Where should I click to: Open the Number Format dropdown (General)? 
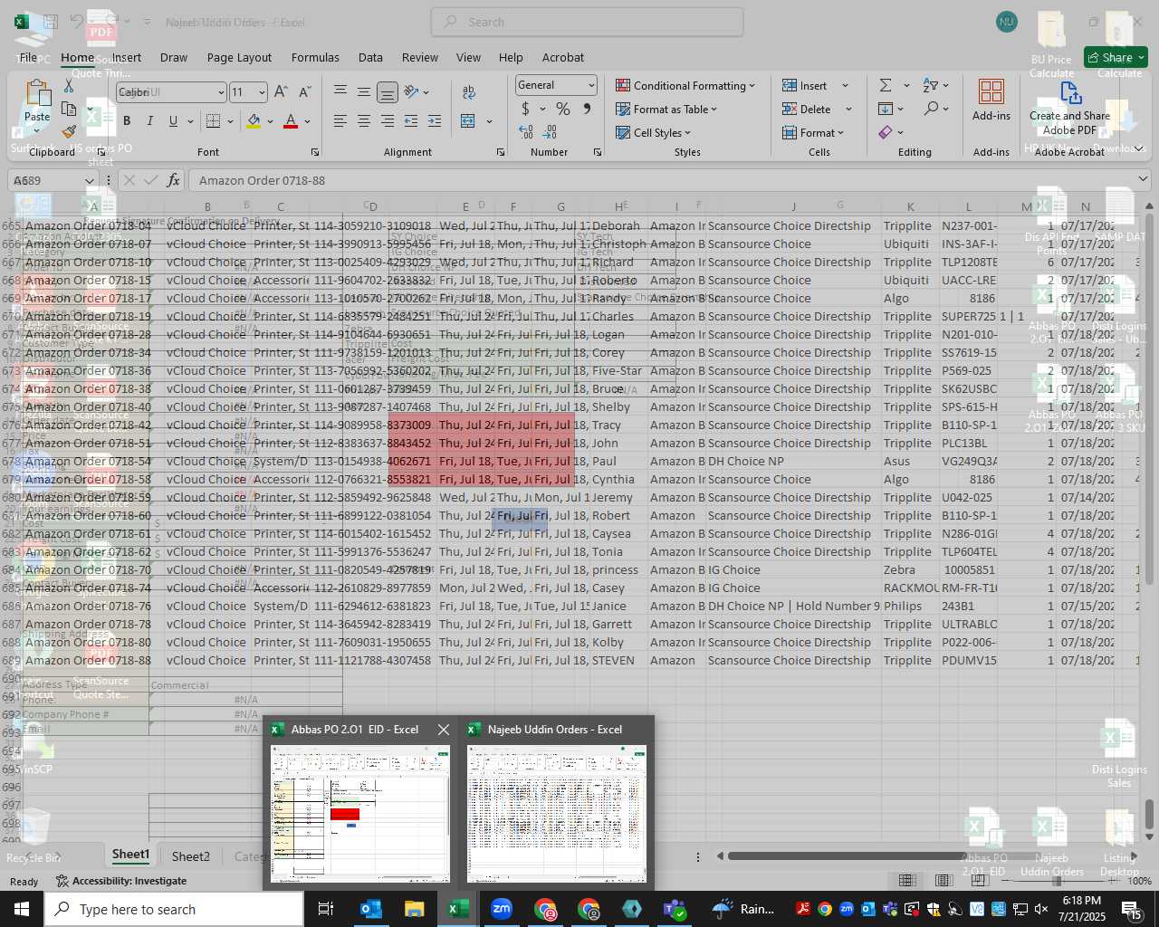tap(591, 85)
